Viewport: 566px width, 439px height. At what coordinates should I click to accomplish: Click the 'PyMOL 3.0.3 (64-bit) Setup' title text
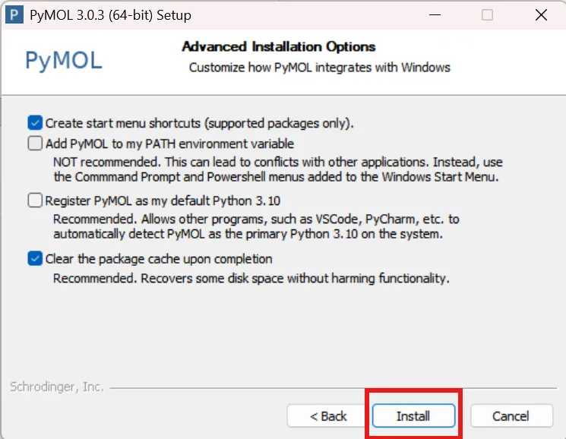tap(110, 15)
